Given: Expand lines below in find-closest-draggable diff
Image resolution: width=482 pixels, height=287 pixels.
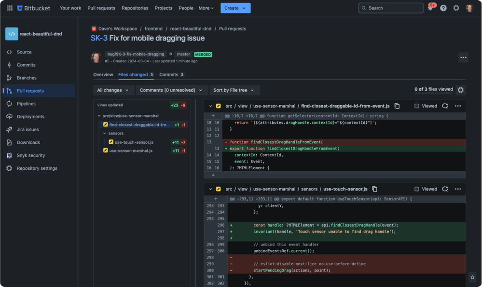Looking at the screenshot, I should click(x=213, y=175).
